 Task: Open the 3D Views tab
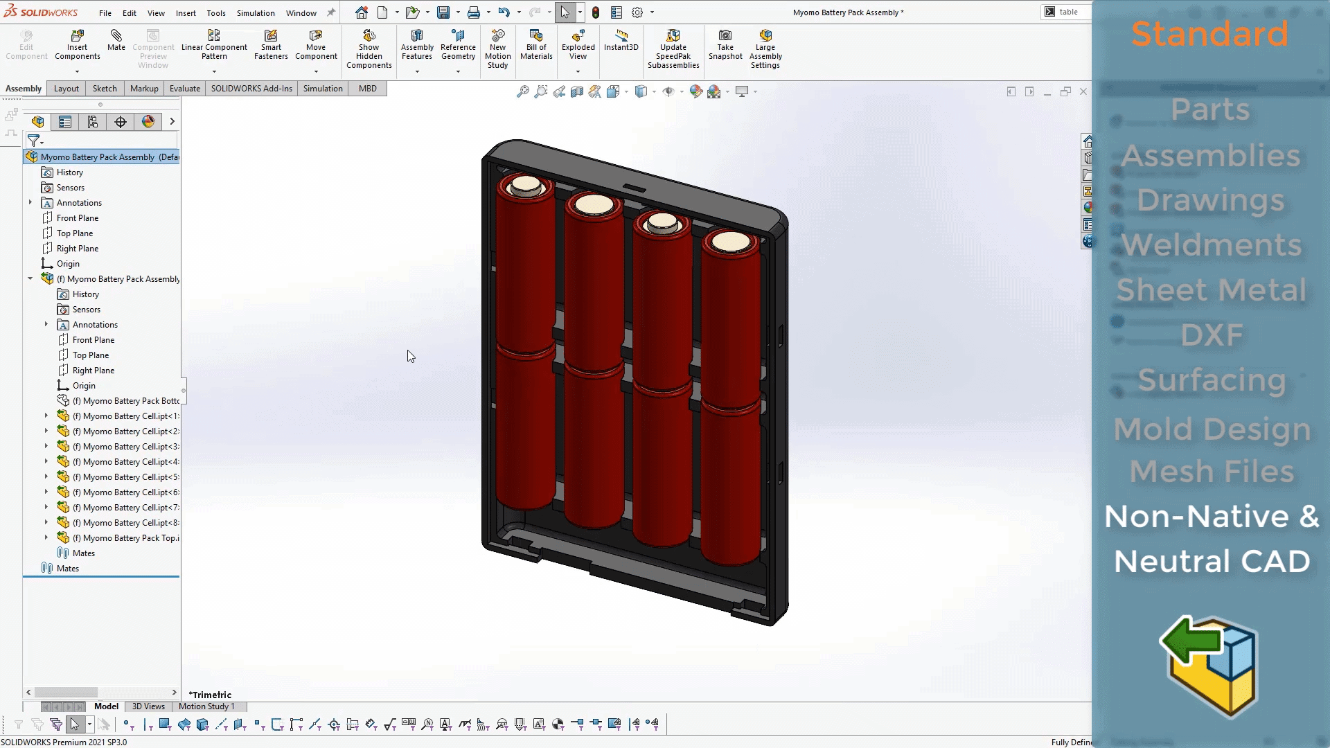148,706
